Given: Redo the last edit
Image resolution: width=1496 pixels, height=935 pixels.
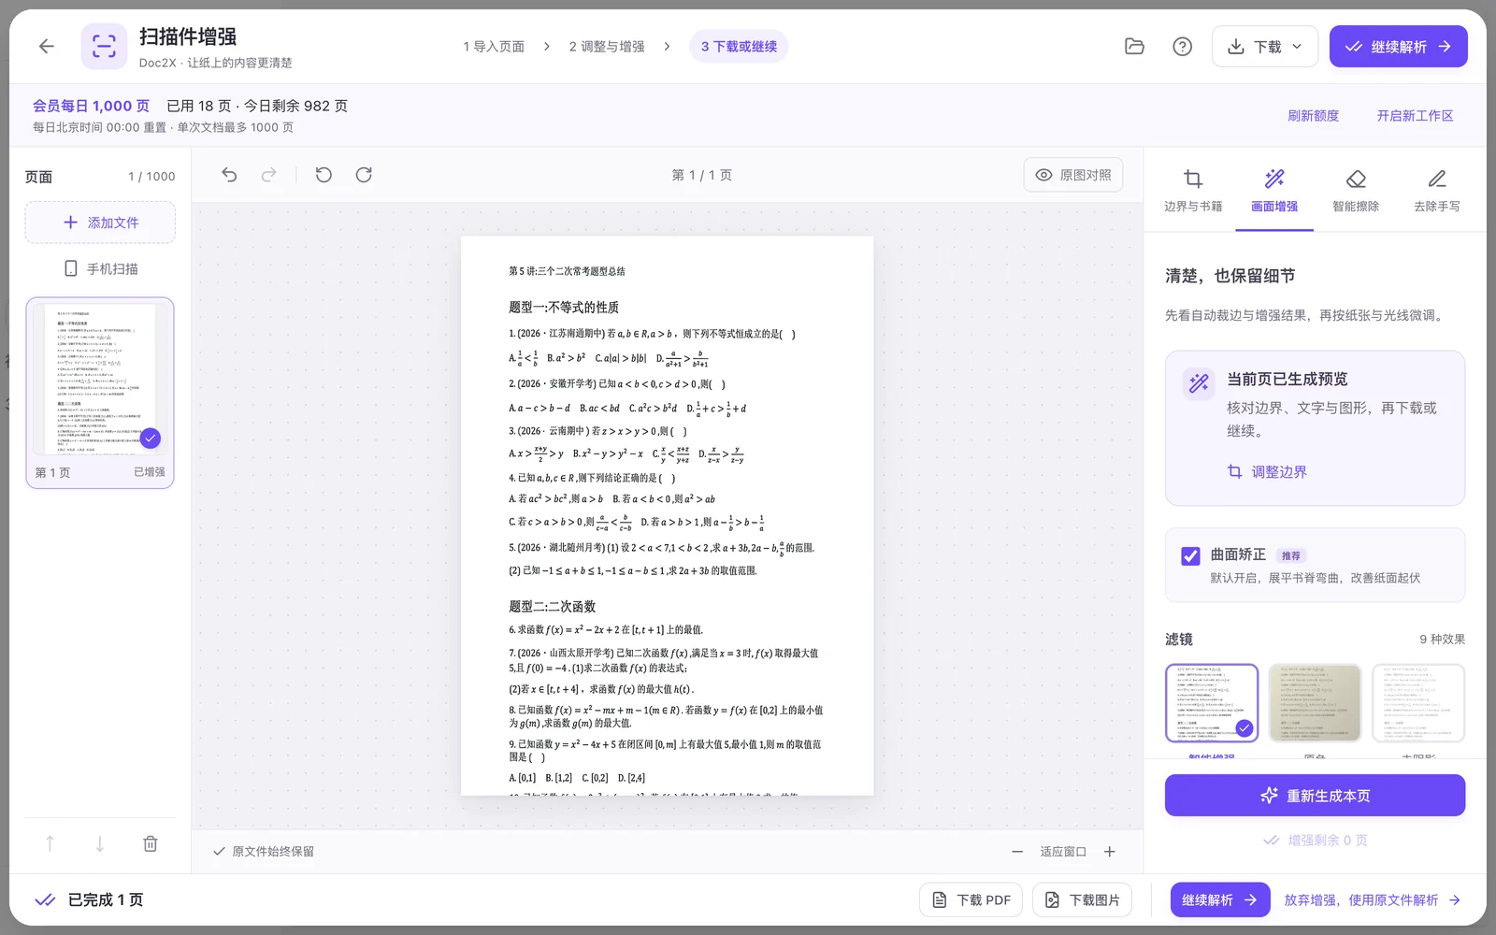Looking at the screenshot, I should 269,175.
